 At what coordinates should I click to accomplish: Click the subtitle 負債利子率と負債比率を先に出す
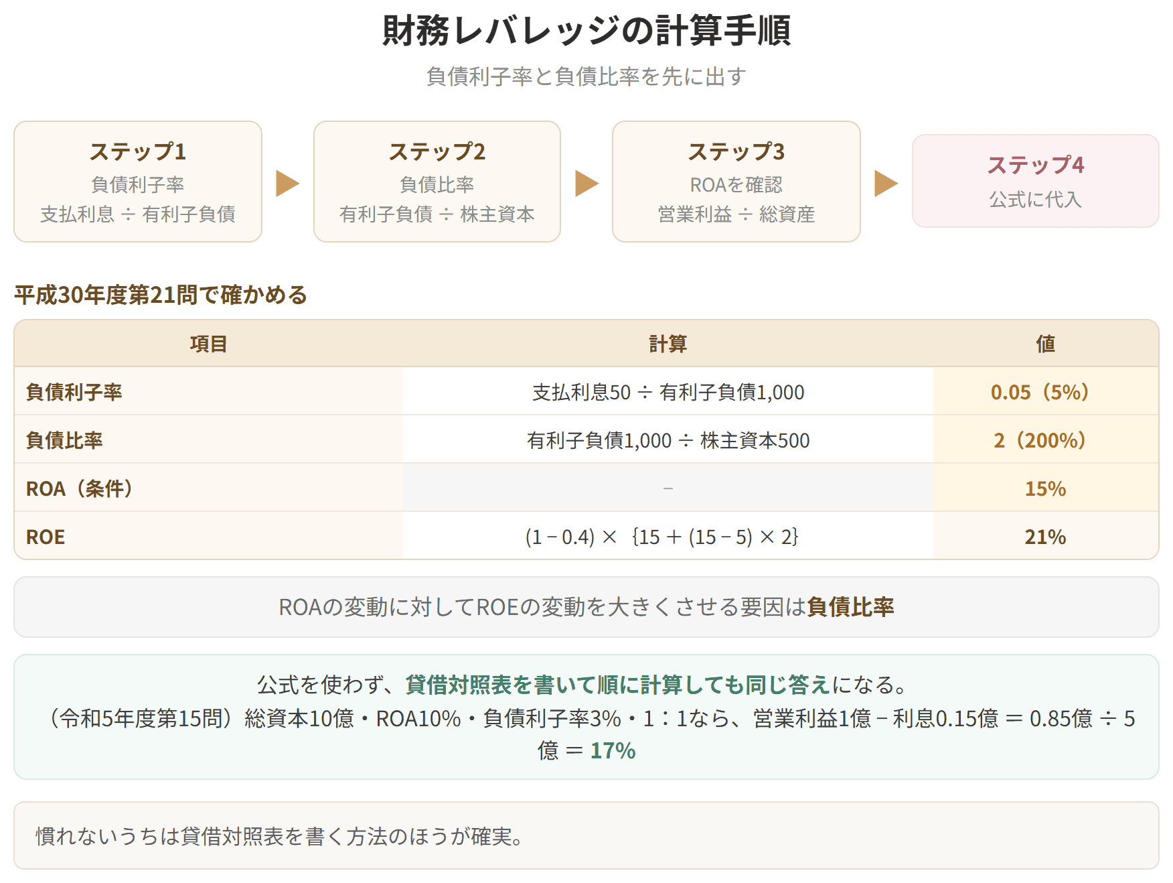(x=586, y=76)
